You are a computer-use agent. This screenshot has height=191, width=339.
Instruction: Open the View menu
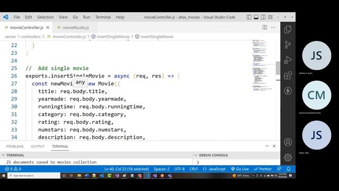[63, 17]
